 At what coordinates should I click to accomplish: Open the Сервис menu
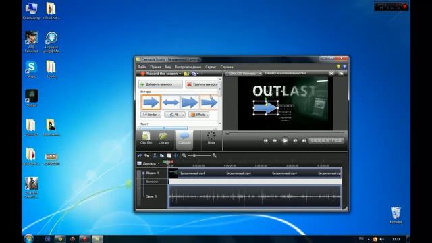coord(211,67)
